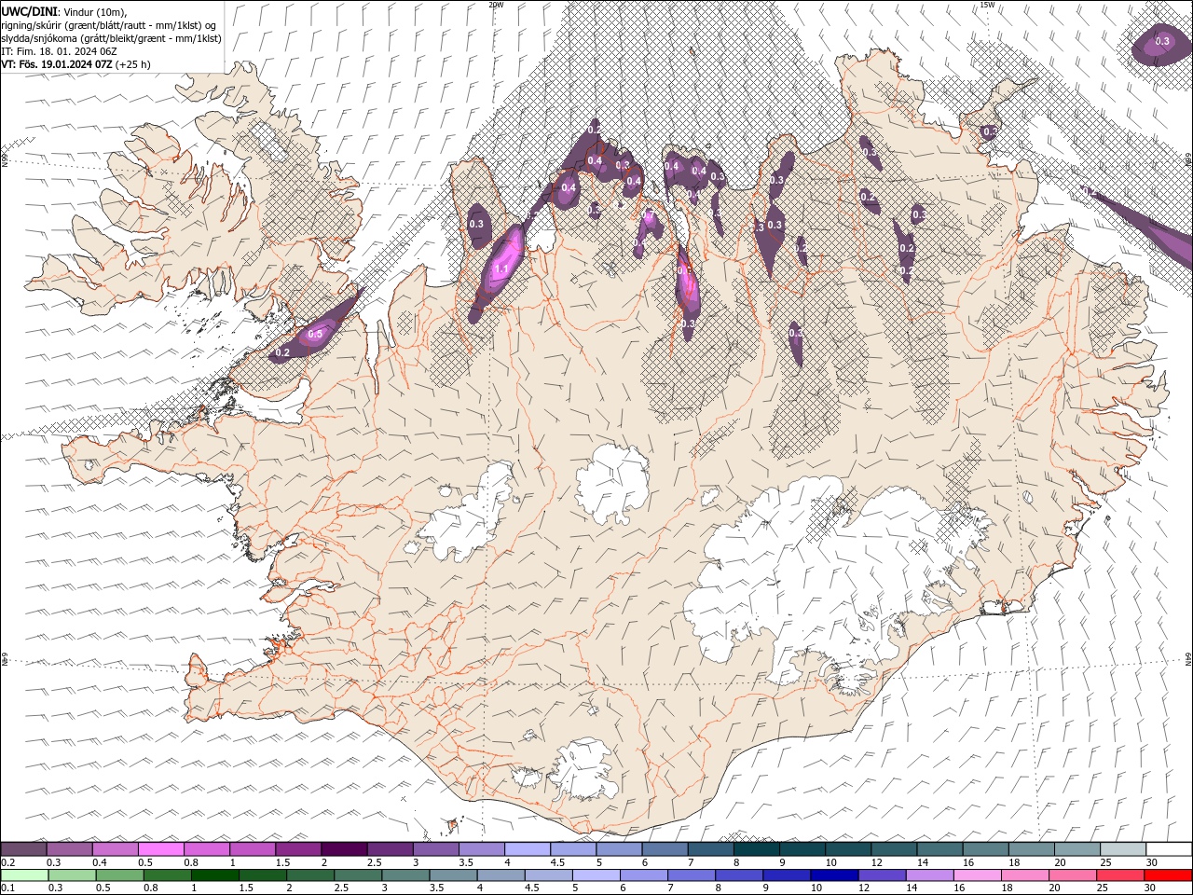
Task: Click the 20W longitude label at the top
Action: [x=496, y=5]
